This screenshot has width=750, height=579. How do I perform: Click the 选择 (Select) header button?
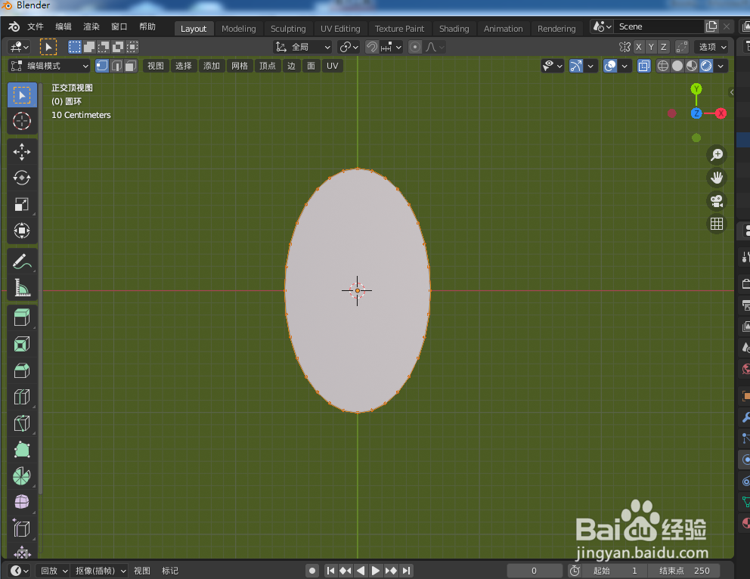point(183,66)
